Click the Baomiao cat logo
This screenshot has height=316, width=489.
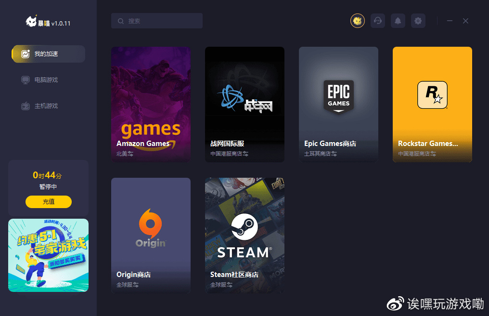pos(31,21)
